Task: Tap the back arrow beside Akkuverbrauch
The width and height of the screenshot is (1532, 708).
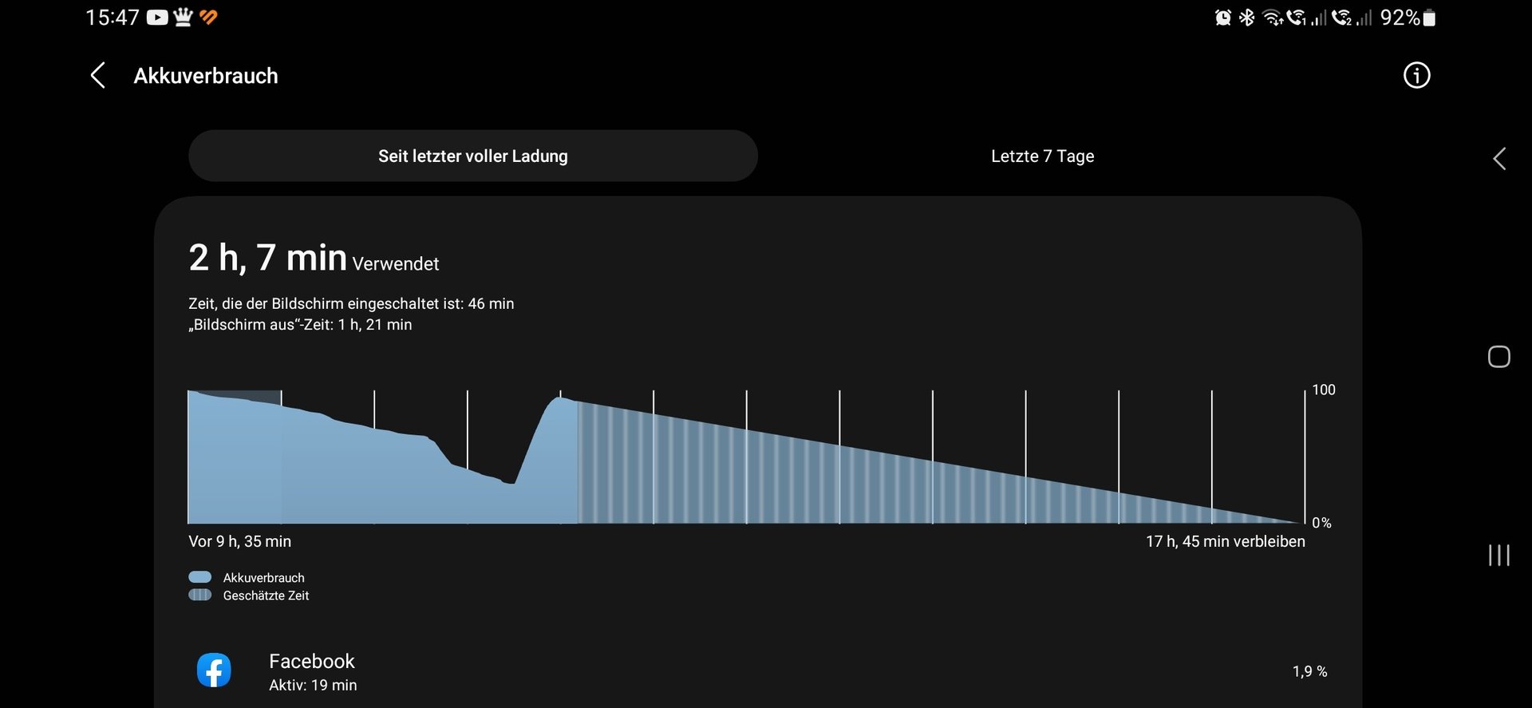Action: tap(98, 76)
